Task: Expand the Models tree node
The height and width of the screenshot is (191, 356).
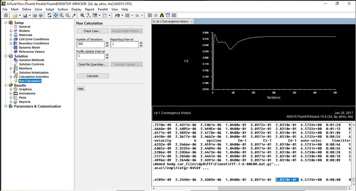Action: (x=11, y=31)
